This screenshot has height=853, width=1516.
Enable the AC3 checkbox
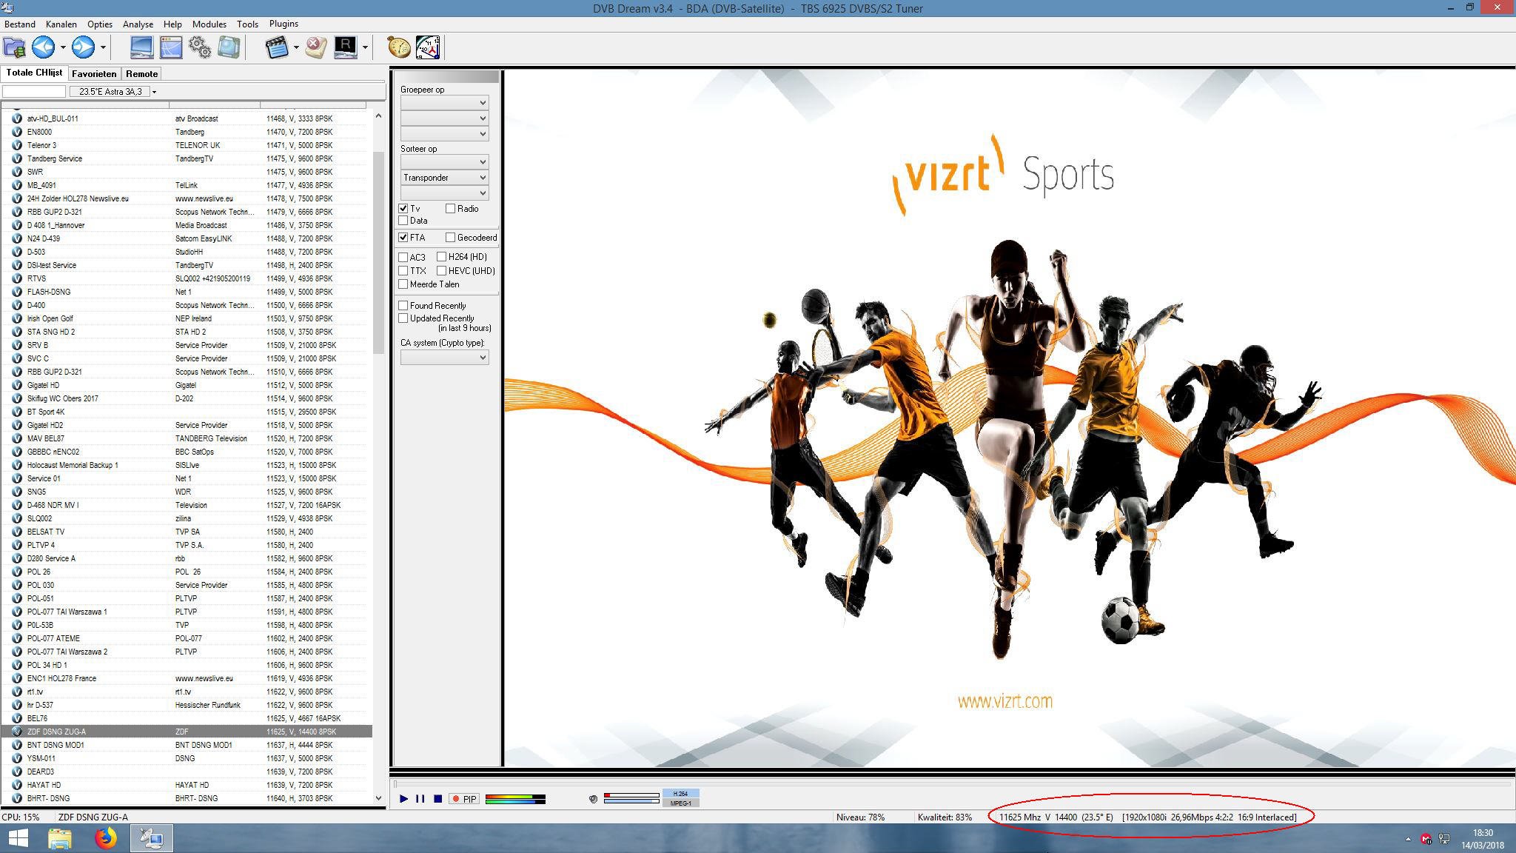coord(403,257)
